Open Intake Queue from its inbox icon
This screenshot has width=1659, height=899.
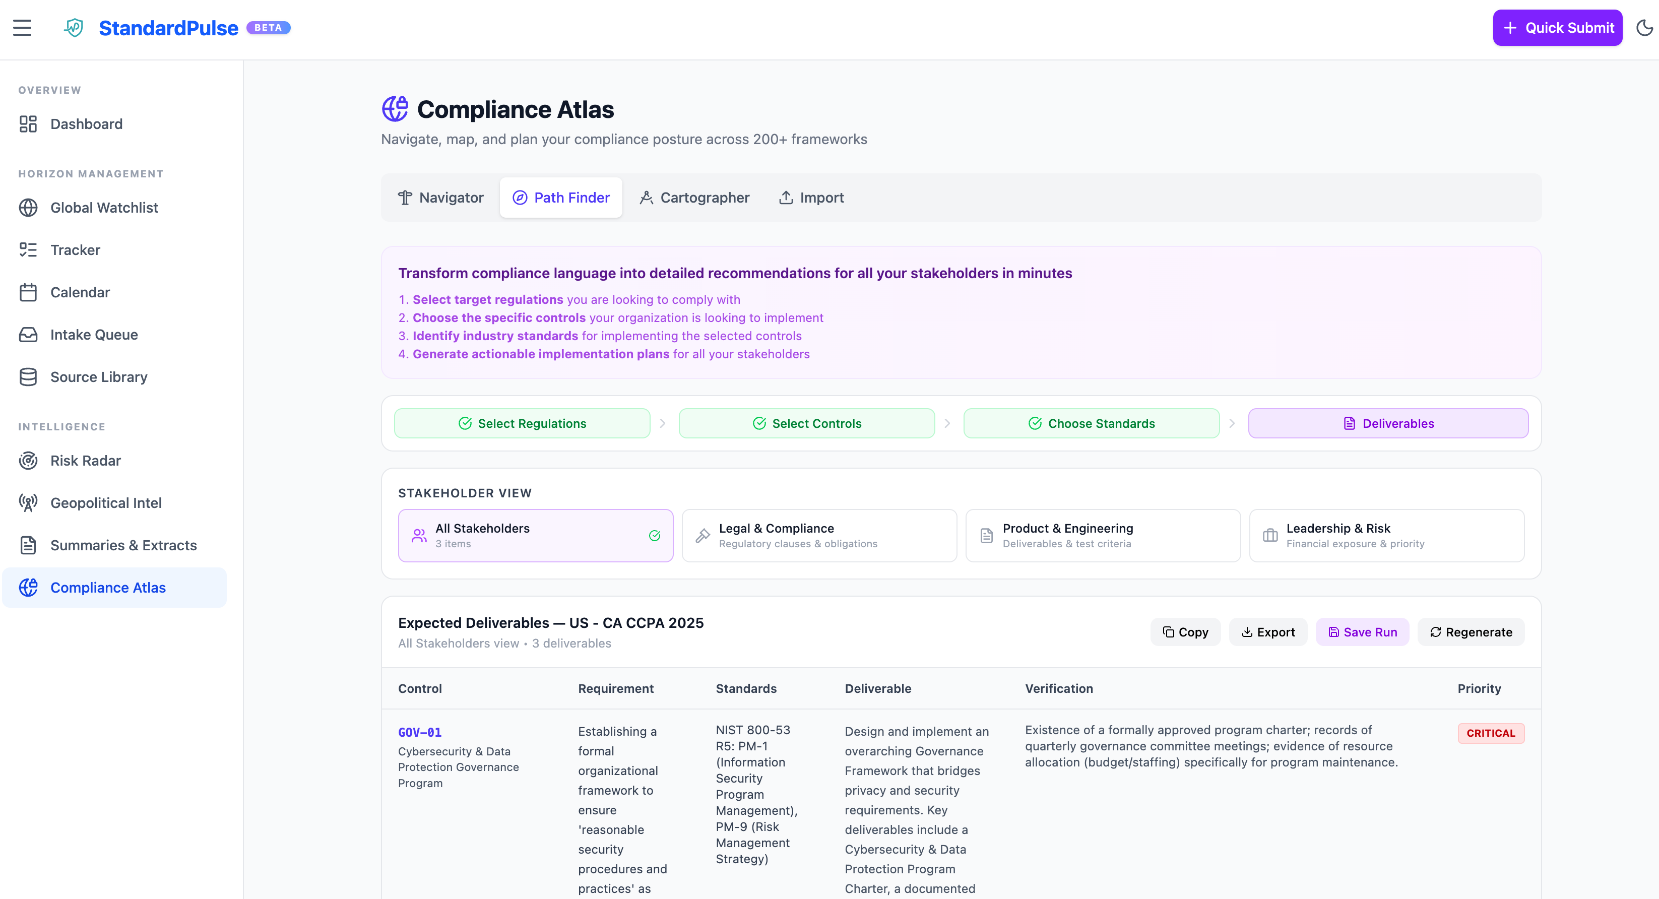pyautogui.click(x=28, y=334)
